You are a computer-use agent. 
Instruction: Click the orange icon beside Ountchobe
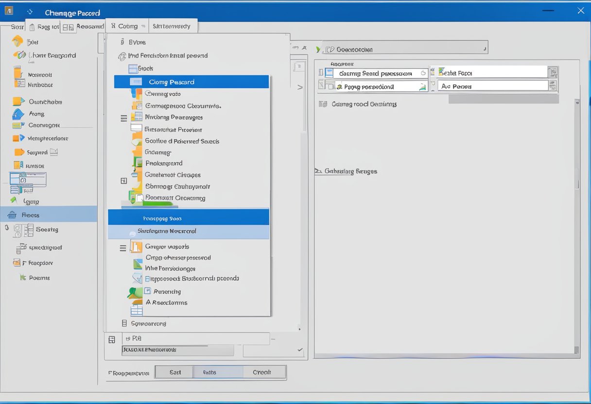18,101
